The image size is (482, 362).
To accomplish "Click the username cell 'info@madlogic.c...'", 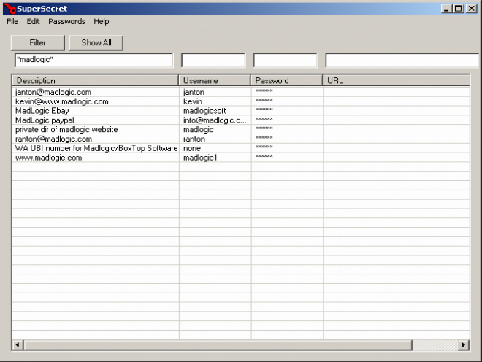I will pyautogui.click(x=215, y=120).
